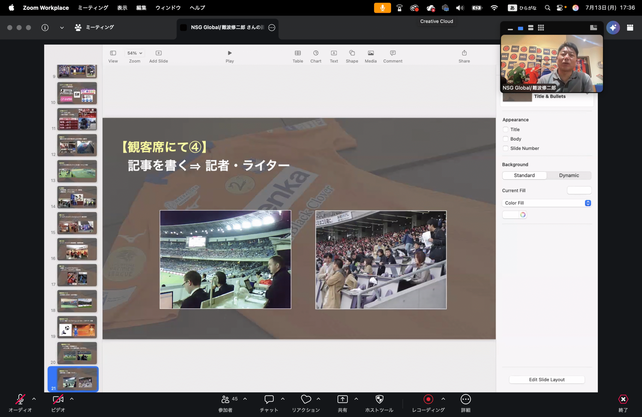Expand participants options caret
The width and height of the screenshot is (642, 417).
tap(245, 398)
